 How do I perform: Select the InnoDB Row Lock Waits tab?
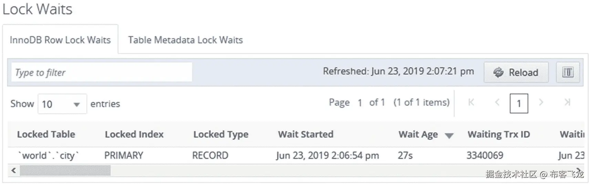[60, 40]
